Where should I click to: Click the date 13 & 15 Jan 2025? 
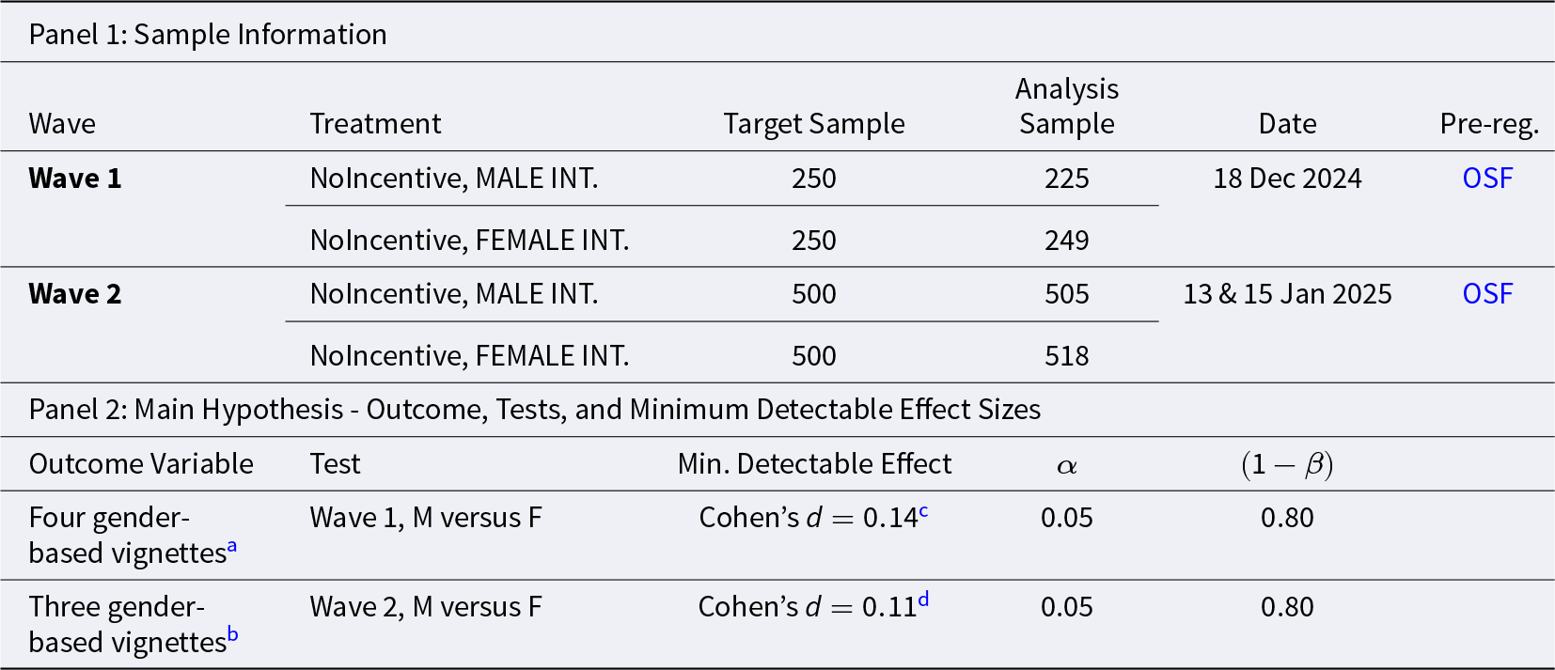pos(1286,294)
